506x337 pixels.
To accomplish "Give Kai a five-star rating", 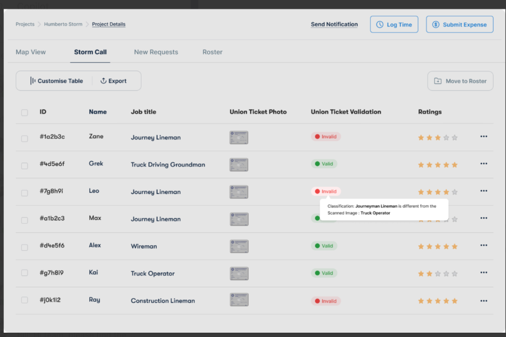I will [454, 273].
